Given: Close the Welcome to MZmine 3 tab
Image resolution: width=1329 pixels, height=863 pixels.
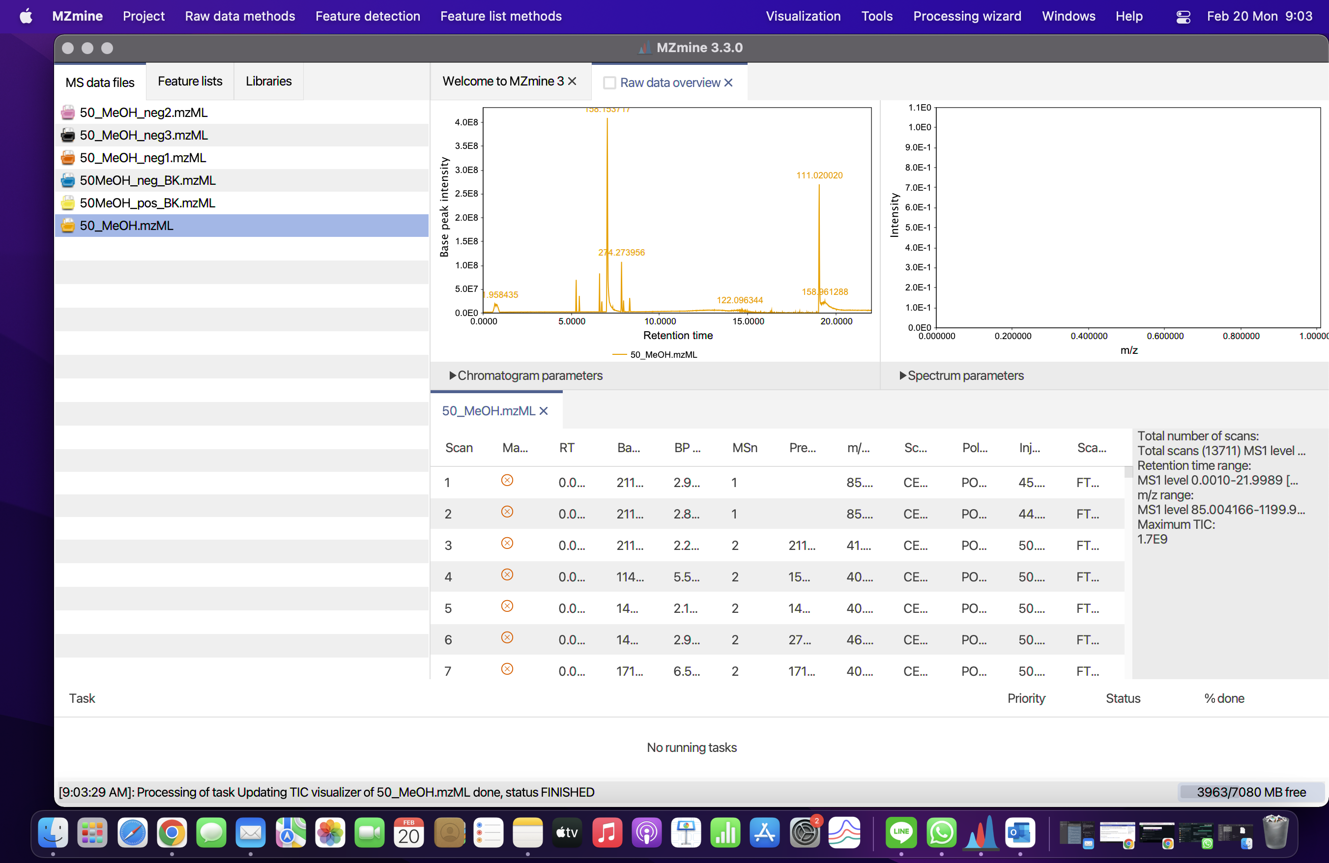Looking at the screenshot, I should (x=573, y=82).
